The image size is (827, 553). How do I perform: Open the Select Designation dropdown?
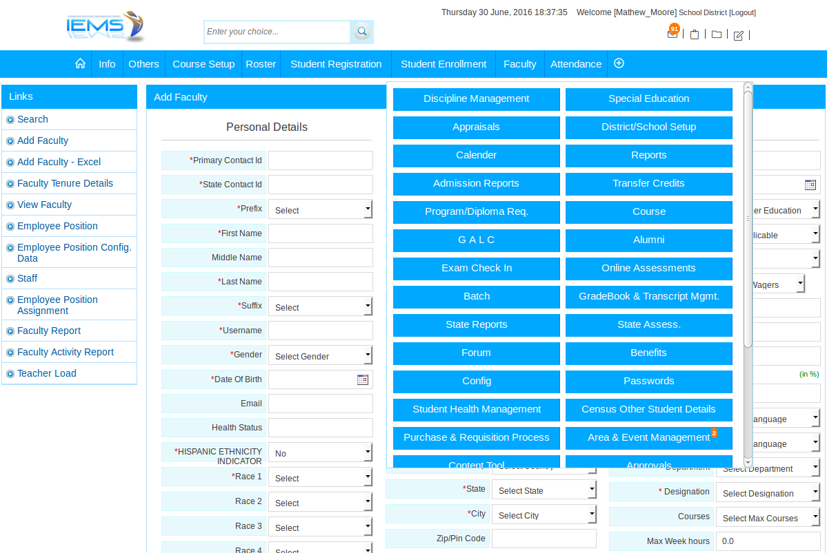(768, 492)
